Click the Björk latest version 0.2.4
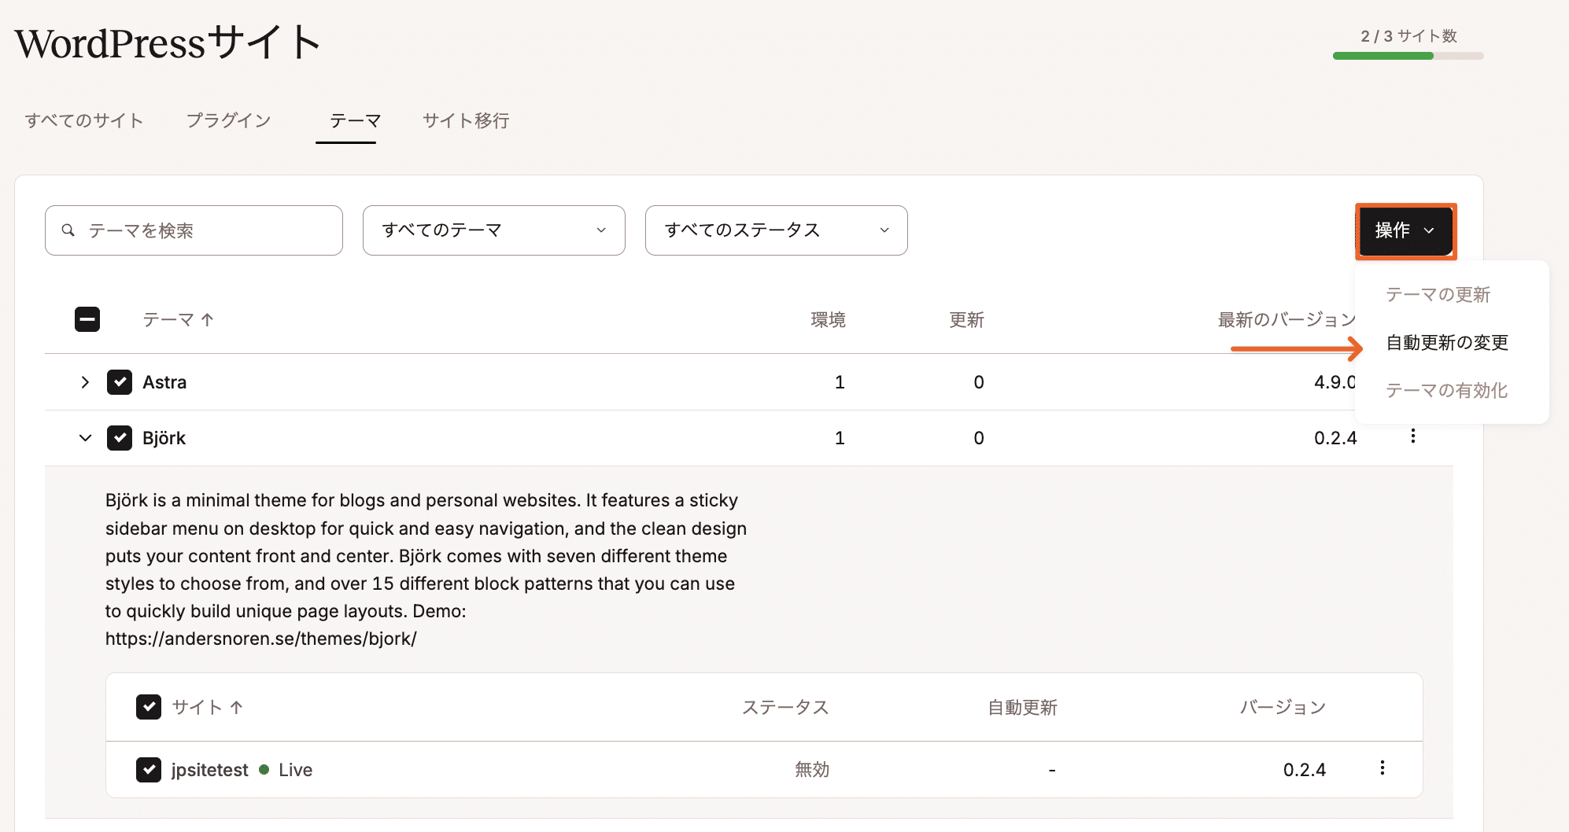The width and height of the screenshot is (1569, 832). 1335,438
